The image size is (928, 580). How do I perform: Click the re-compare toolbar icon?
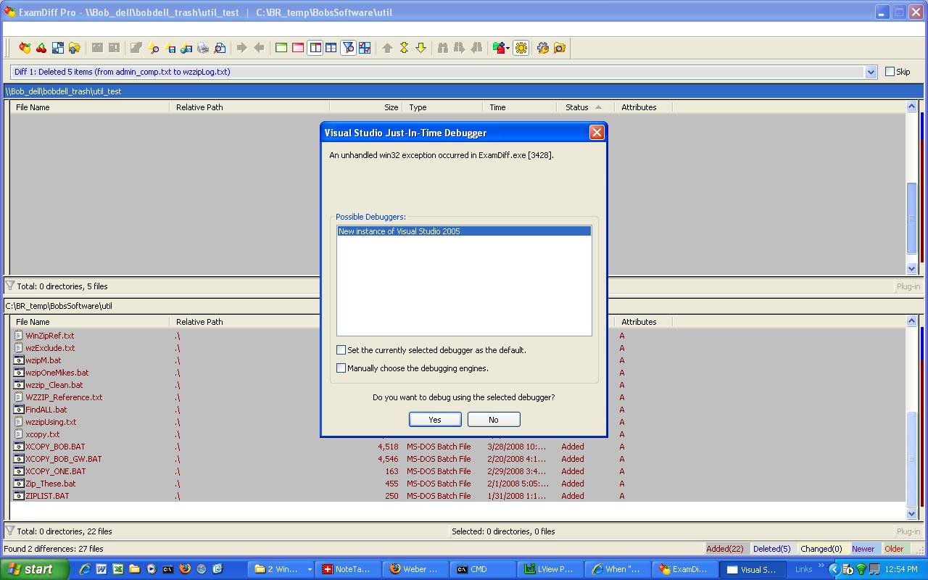pyautogui.click(x=58, y=48)
